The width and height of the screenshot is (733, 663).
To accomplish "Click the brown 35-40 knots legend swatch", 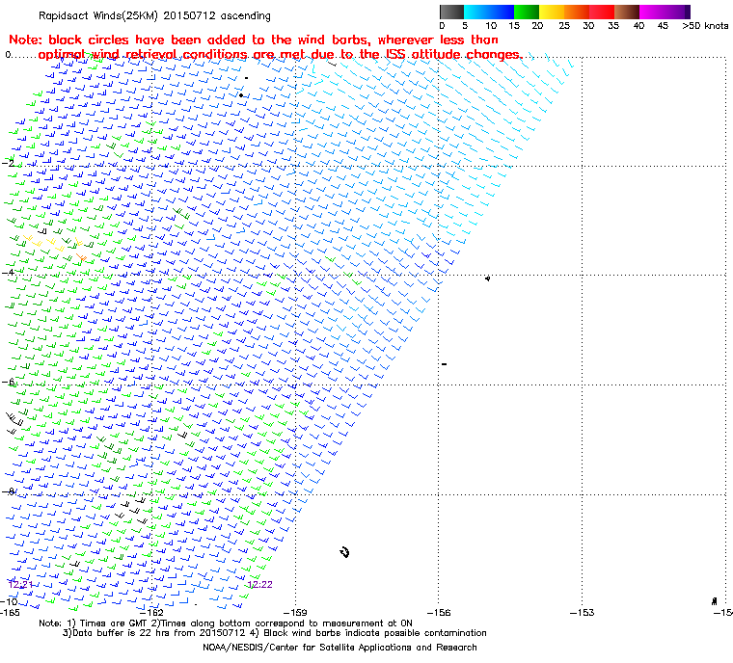I will [x=627, y=12].
